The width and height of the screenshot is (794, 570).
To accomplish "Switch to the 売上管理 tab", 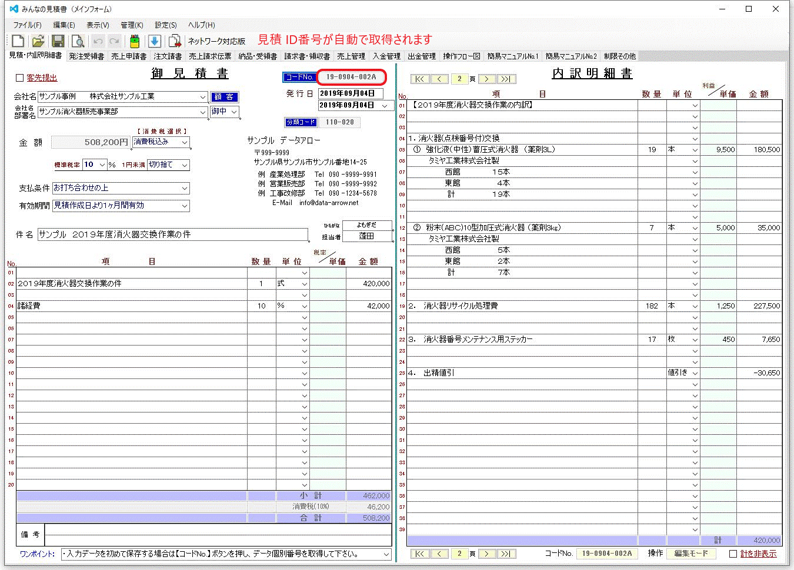I will 351,56.
